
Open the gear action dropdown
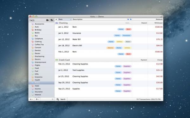pyautogui.click(x=37, y=99)
